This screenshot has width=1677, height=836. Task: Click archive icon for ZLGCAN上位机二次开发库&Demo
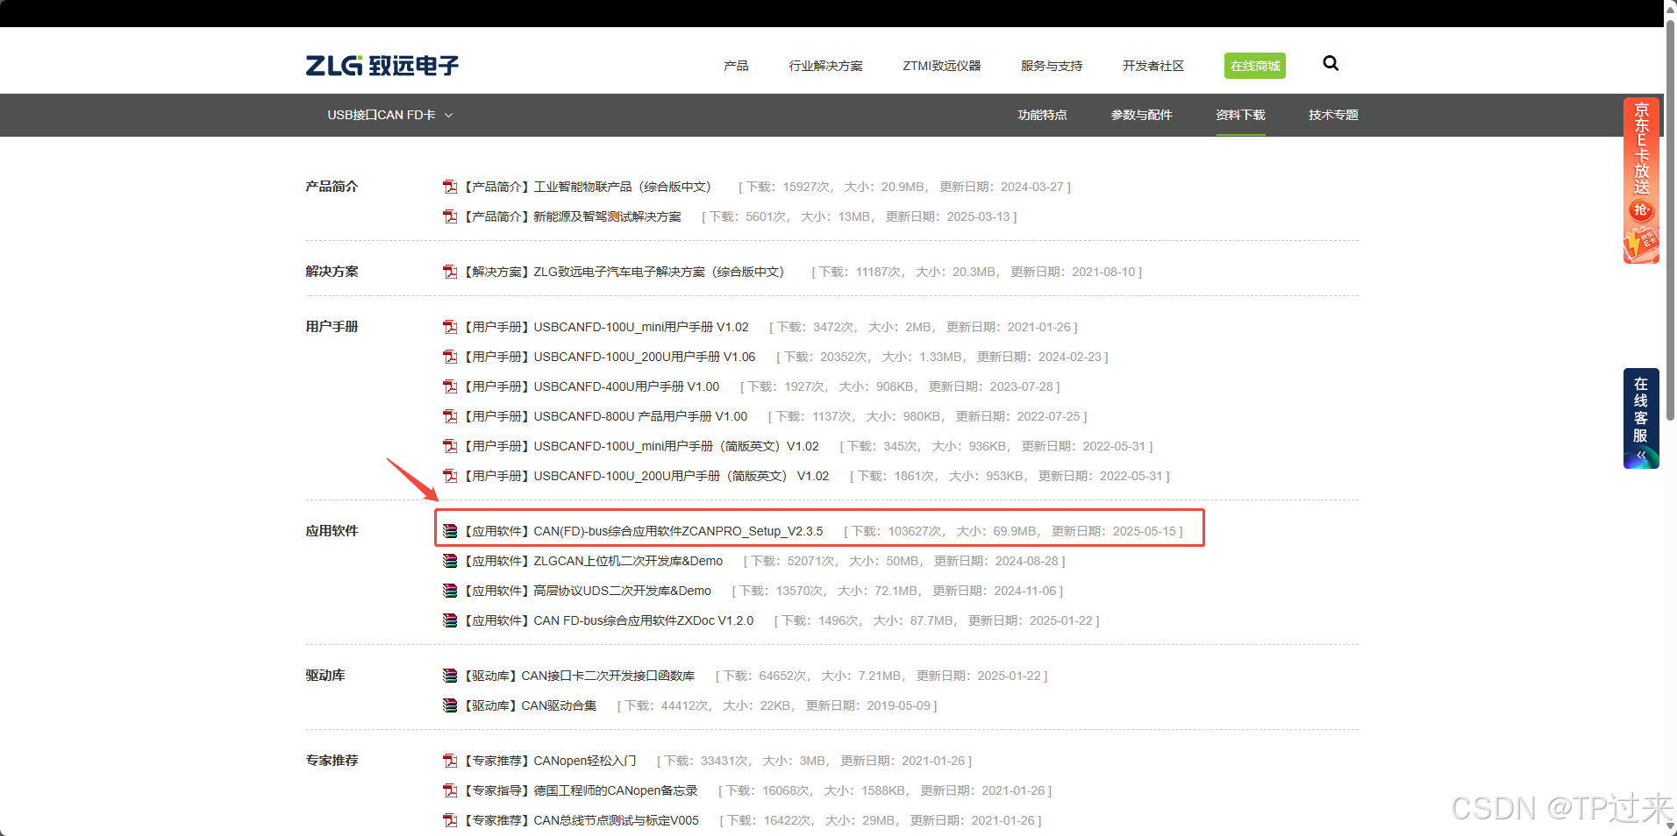[x=450, y=561]
